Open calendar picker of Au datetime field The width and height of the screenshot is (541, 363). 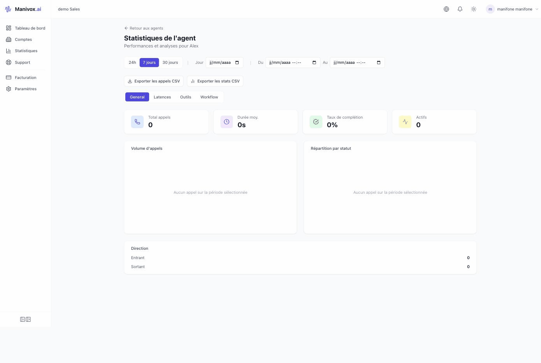coord(379,63)
